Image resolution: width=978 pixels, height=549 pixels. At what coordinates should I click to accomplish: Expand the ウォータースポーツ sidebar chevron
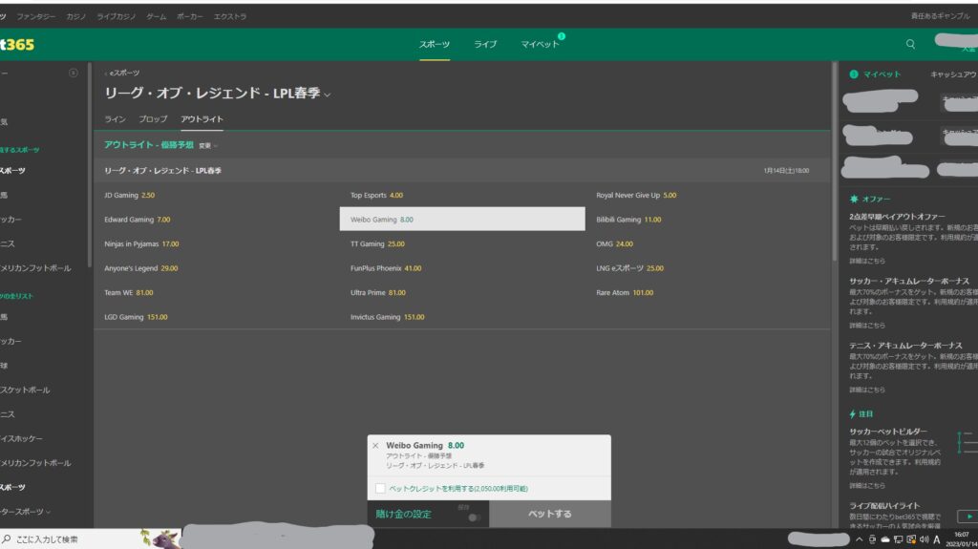pos(48,512)
